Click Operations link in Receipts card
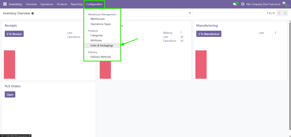291x137 pixels. coord(74,37)
